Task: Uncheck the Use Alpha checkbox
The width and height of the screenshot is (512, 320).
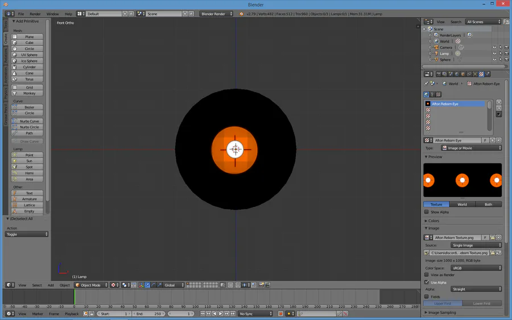Action: [427, 282]
